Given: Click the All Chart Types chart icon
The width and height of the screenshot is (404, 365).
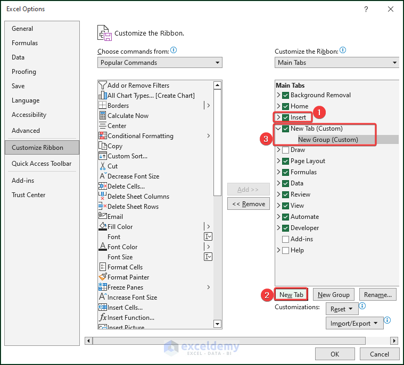Looking at the screenshot, I should (103, 96).
